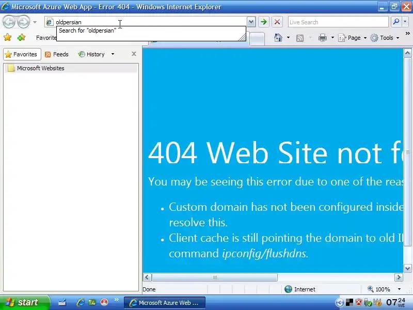Click the vertical scrollbar down arrow
Screen dimensions: 413x310
pos(407,269)
